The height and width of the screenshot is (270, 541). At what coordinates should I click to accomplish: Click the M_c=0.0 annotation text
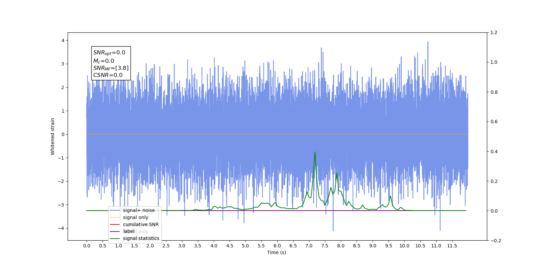click(103, 61)
